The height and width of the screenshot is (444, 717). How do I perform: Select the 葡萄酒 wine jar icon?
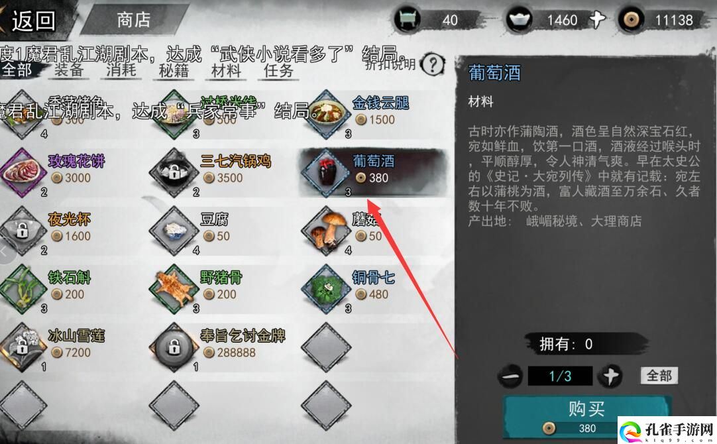tap(325, 173)
